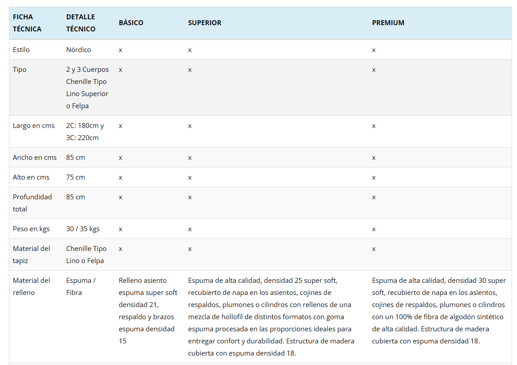This screenshot has height=365, width=517.
Task: Select the '30 / 35 kgs' weight cell
Action: coord(83,229)
